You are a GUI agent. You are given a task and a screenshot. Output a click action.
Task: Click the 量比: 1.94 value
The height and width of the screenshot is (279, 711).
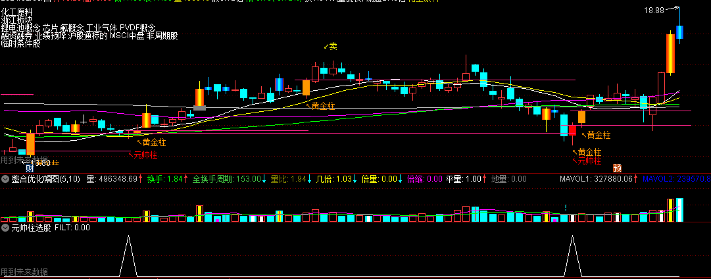290,179
